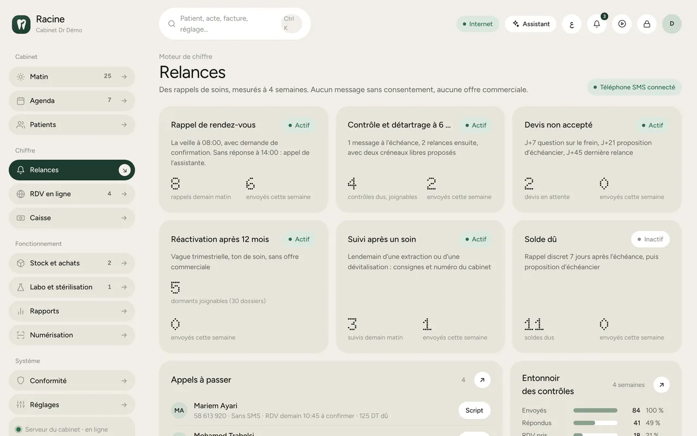Click the Téléphone SMS connecté badge

click(634, 87)
